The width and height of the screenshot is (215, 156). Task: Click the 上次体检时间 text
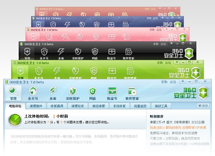coord(37,116)
